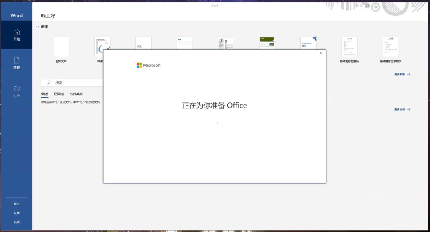The height and width of the screenshot is (232, 430).
Task: Open the 新建 (New) sidebar page
Action: click(16, 63)
